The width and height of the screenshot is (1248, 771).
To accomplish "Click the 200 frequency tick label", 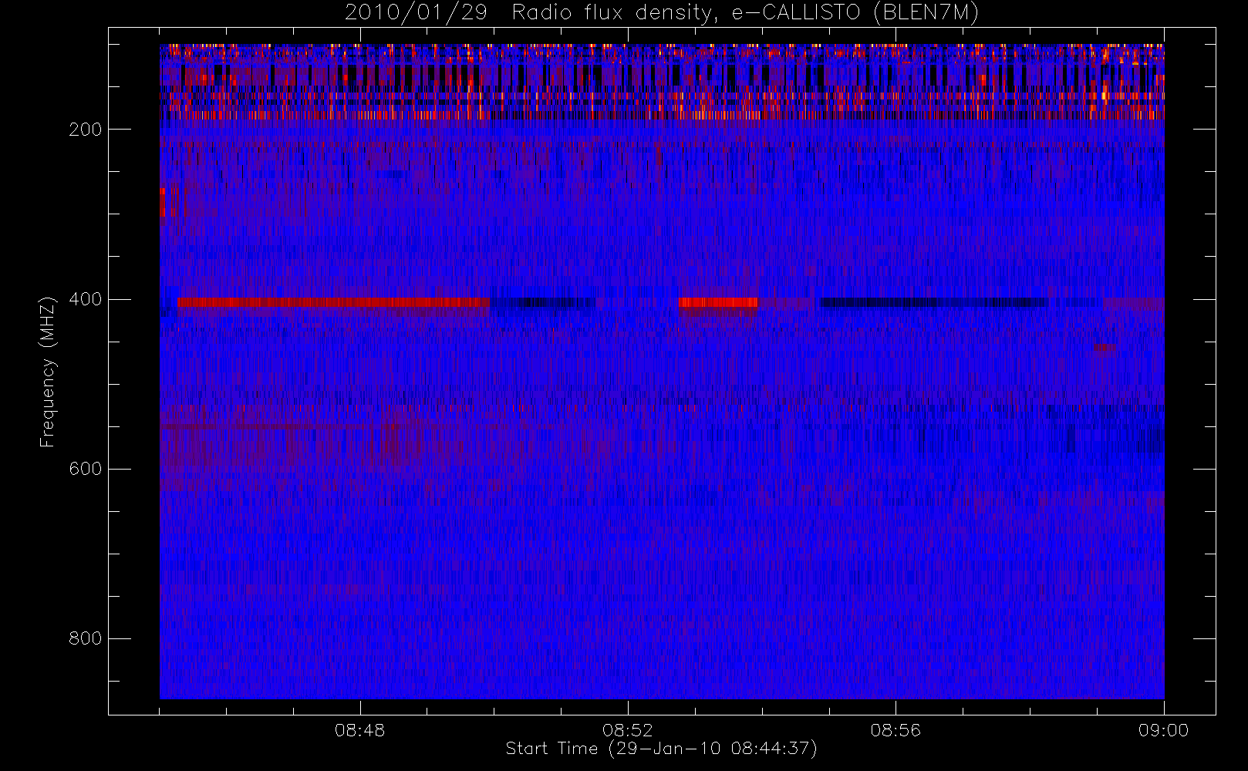I will [x=85, y=130].
